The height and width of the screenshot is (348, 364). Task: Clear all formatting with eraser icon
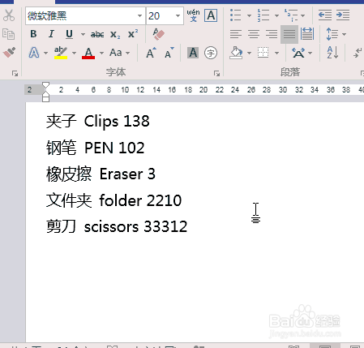[x=158, y=34]
